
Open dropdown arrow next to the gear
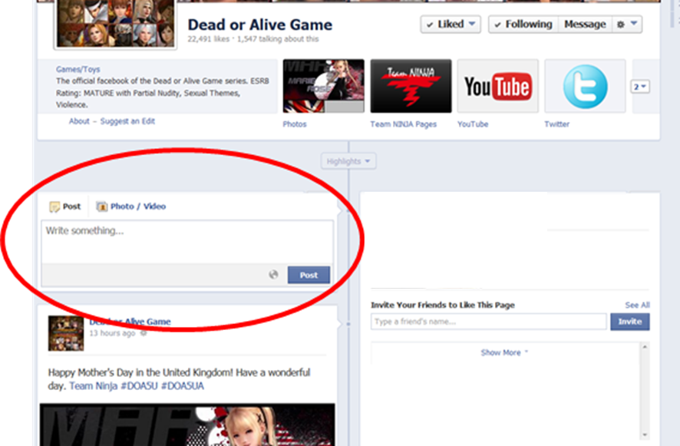point(634,24)
